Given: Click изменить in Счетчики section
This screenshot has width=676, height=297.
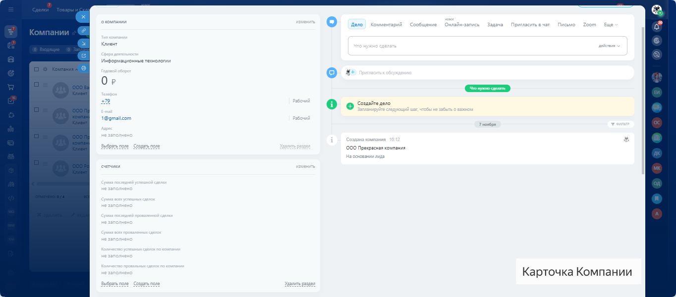Looking at the screenshot, I should 305,166.
